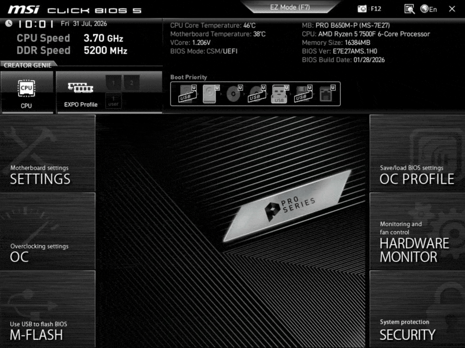Click Memory Size 16384MB text

336,43
